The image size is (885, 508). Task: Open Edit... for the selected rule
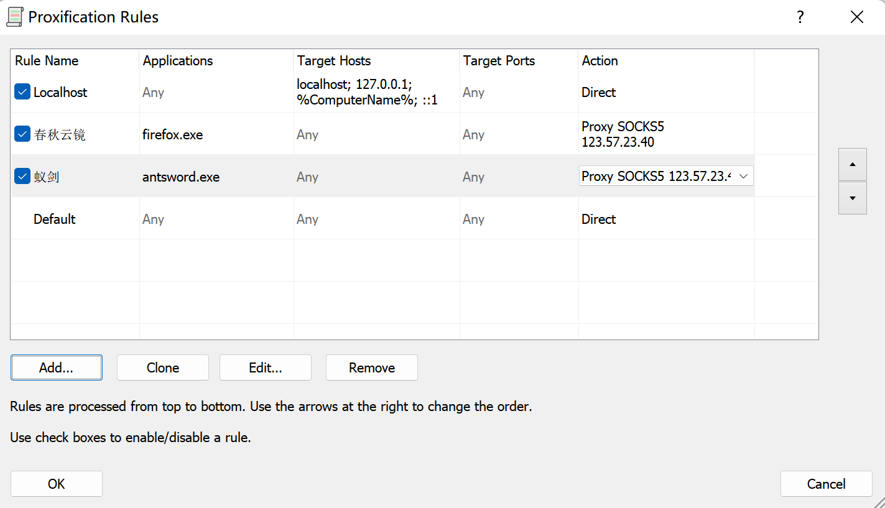tap(266, 367)
